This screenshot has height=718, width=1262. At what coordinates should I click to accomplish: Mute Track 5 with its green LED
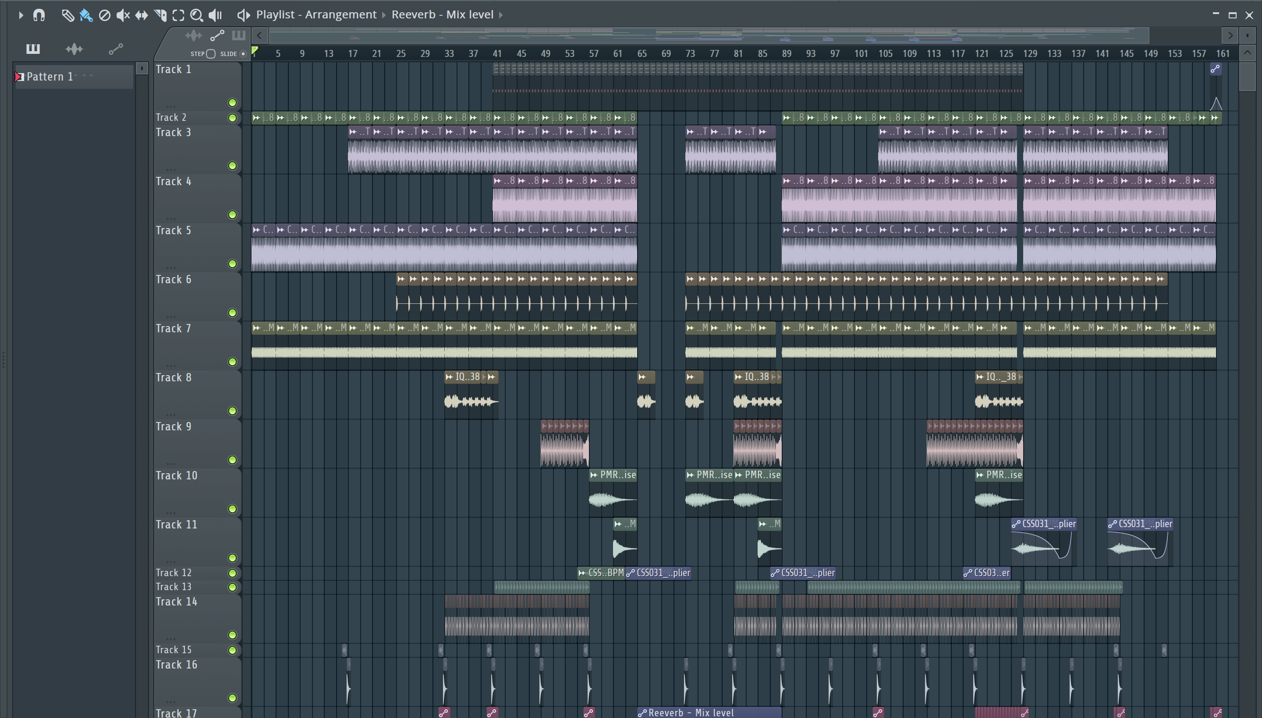[x=232, y=264]
